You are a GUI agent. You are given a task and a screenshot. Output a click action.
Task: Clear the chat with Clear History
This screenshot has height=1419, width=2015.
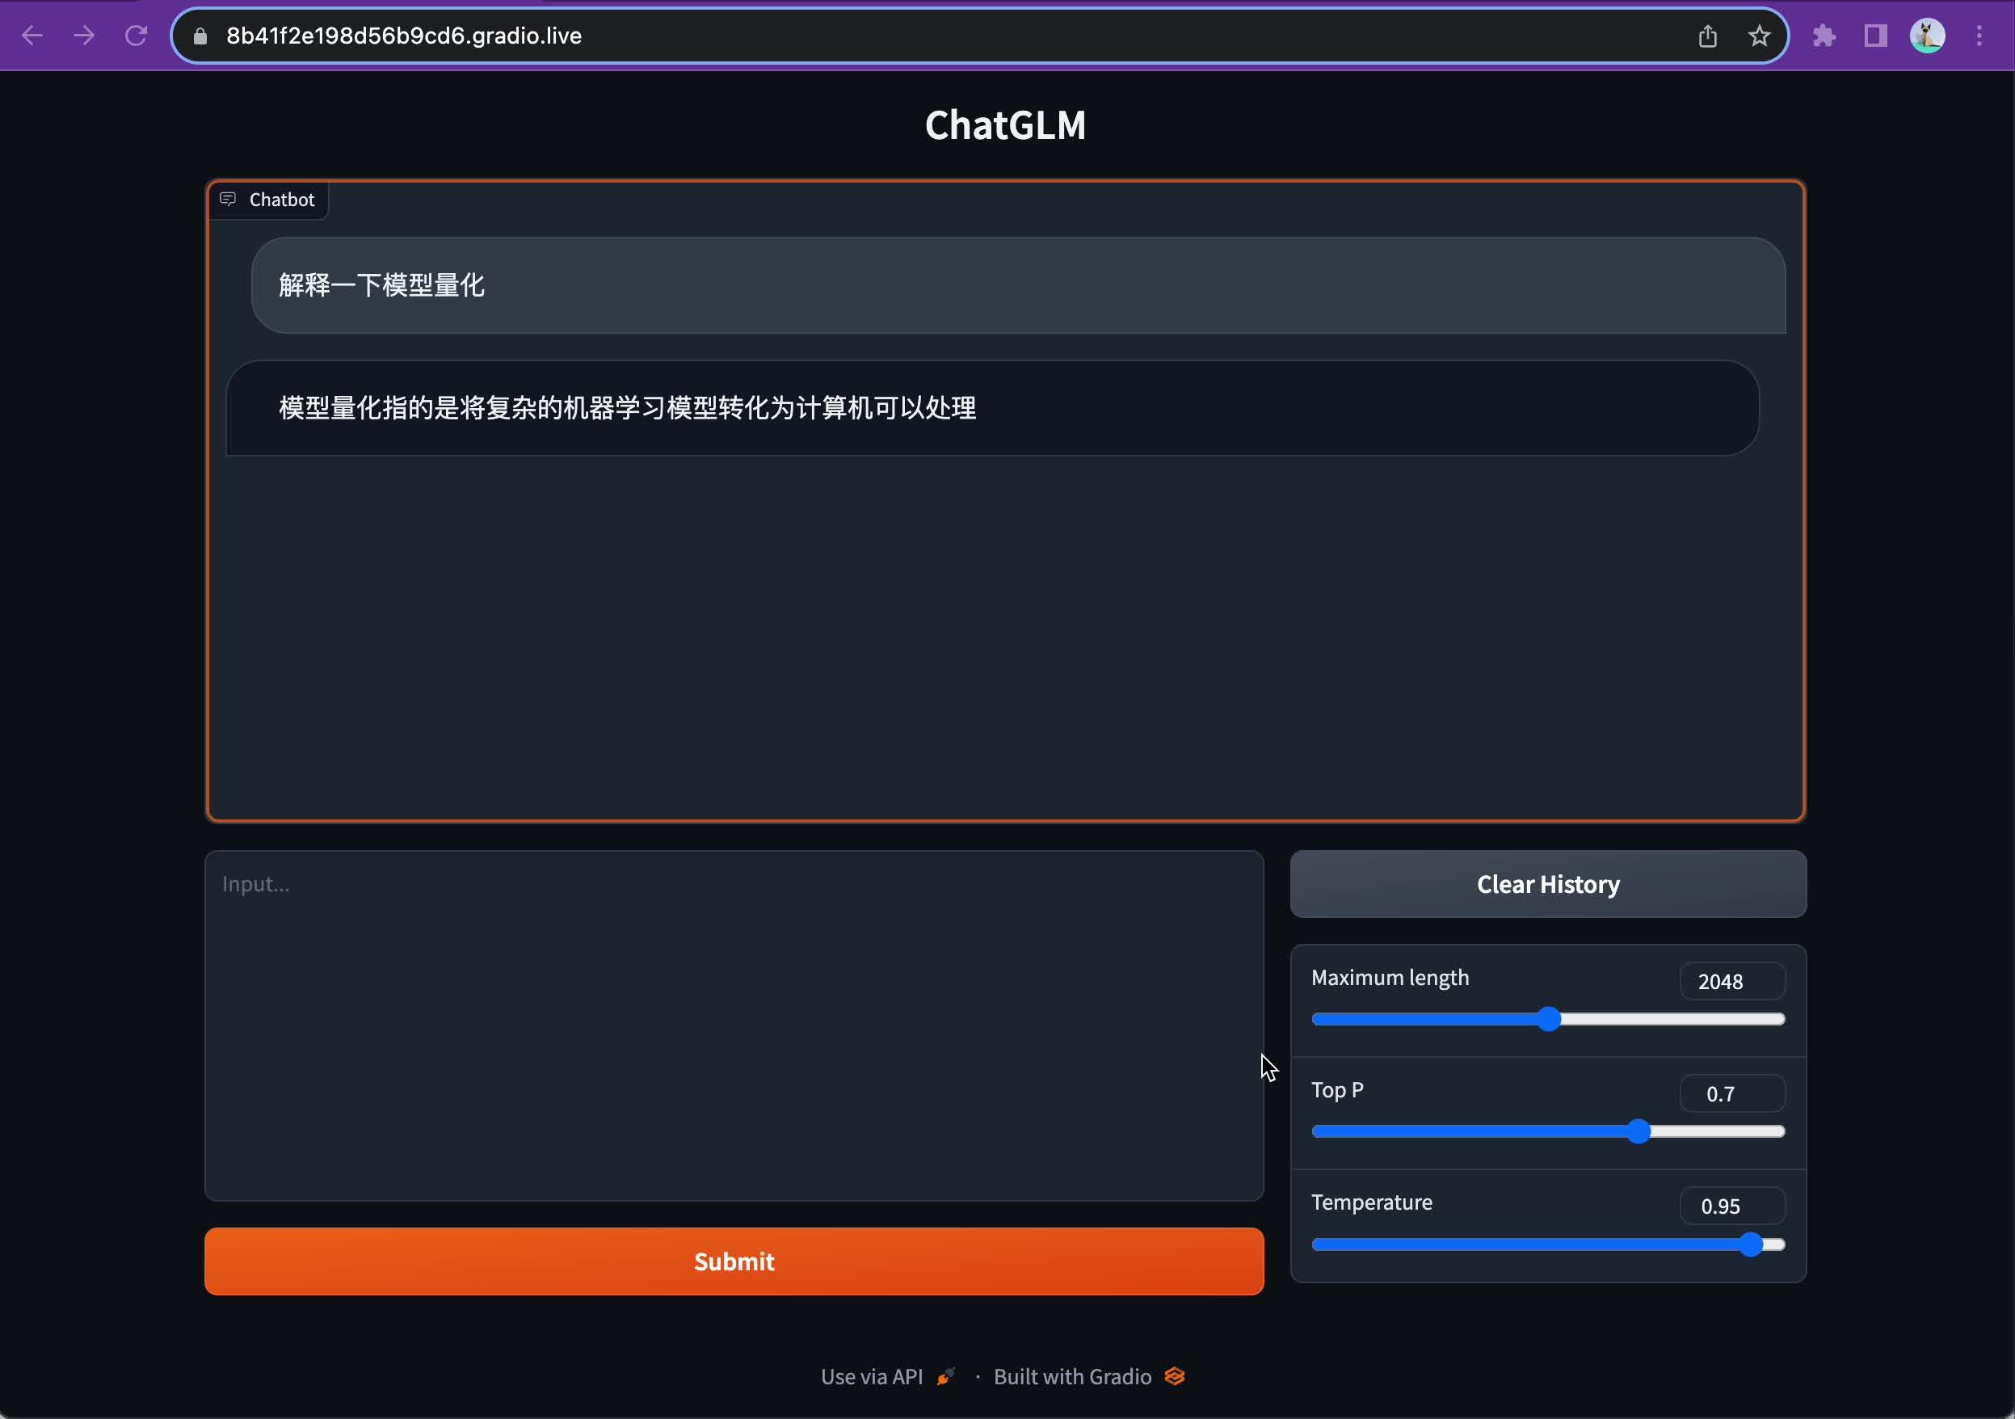pos(1548,884)
